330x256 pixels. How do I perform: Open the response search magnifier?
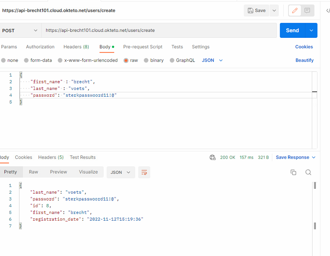point(308,172)
